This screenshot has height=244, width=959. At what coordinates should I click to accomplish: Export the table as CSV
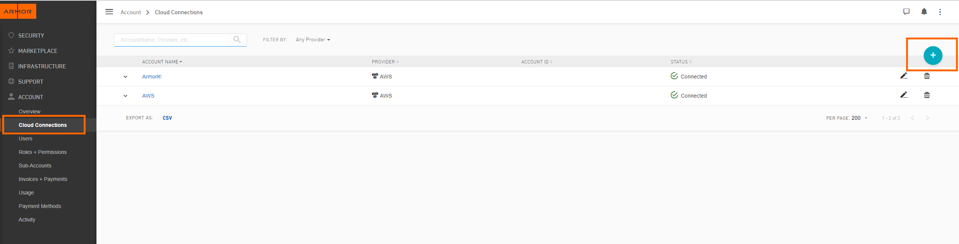pyautogui.click(x=167, y=118)
